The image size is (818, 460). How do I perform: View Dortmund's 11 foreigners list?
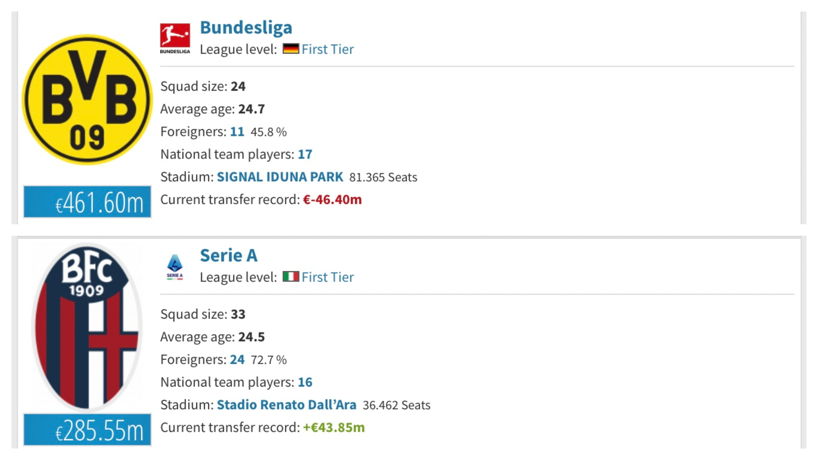(237, 132)
